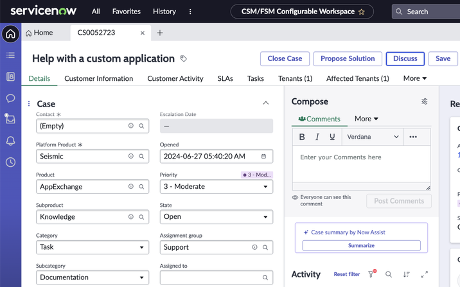Open more formatting options ellipsis
The width and height of the screenshot is (460, 287).
click(x=413, y=137)
